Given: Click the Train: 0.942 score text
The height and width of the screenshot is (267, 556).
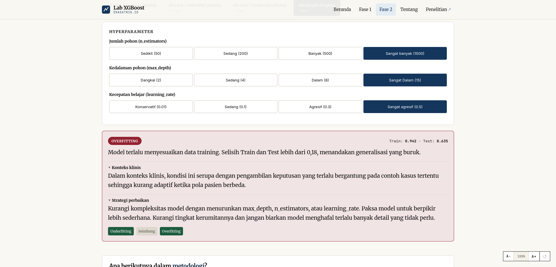Looking at the screenshot, I should pos(403,141).
